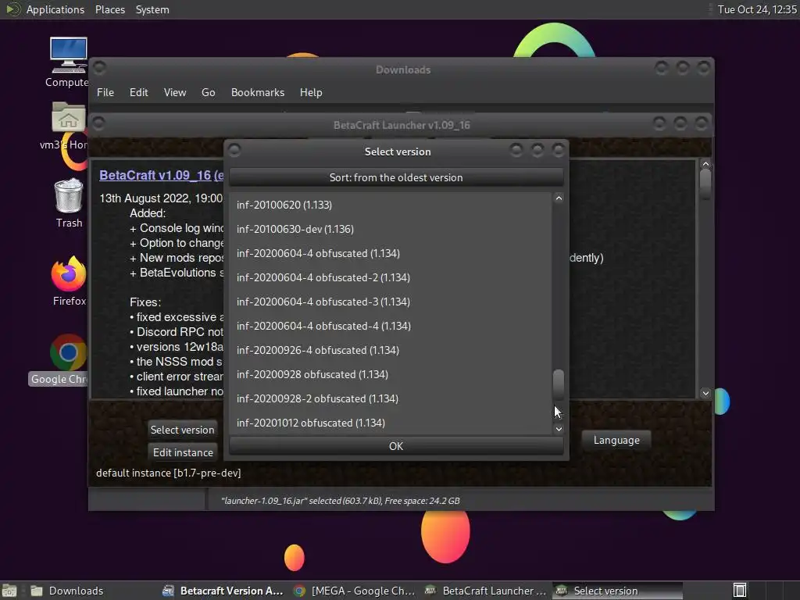Screen dimensions: 800x600
Task: Click changelog pane scroll up arrow
Action: [705, 164]
